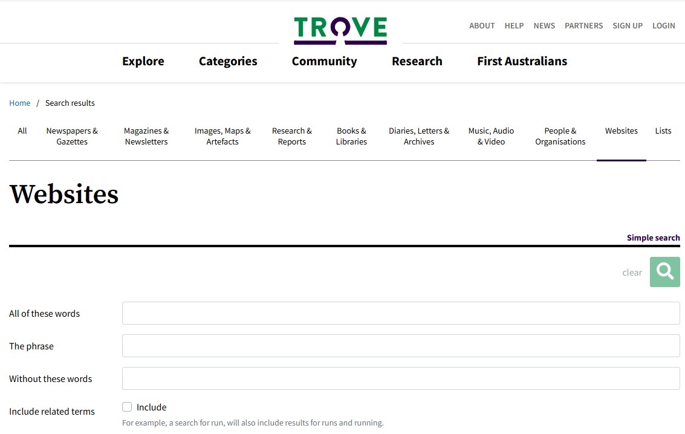Screen dimensions: 685x434
Task: Switch to Simple search mode
Action: click(x=653, y=238)
